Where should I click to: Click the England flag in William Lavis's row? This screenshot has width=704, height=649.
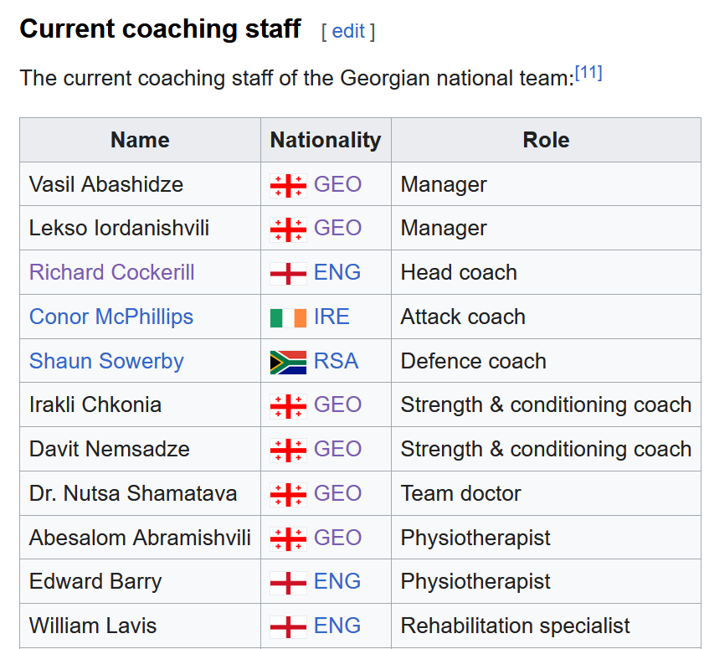pos(288,626)
